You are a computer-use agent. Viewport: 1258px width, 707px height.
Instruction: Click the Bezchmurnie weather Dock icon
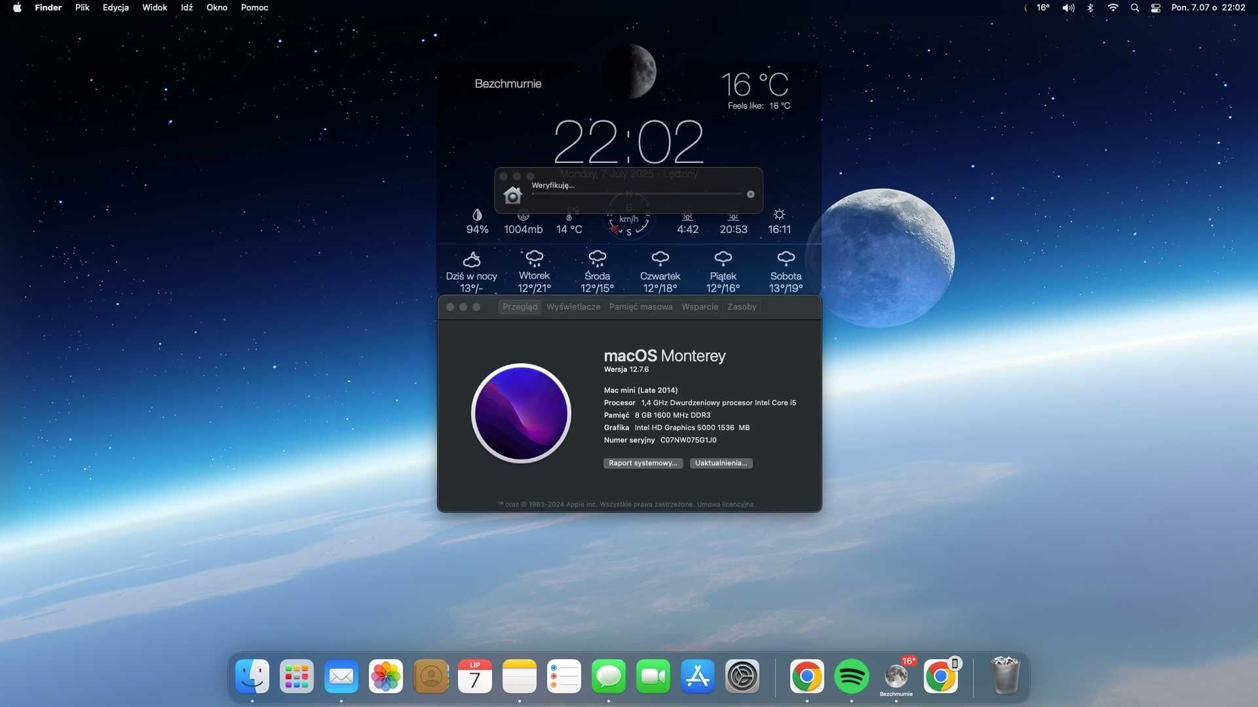pos(896,676)
